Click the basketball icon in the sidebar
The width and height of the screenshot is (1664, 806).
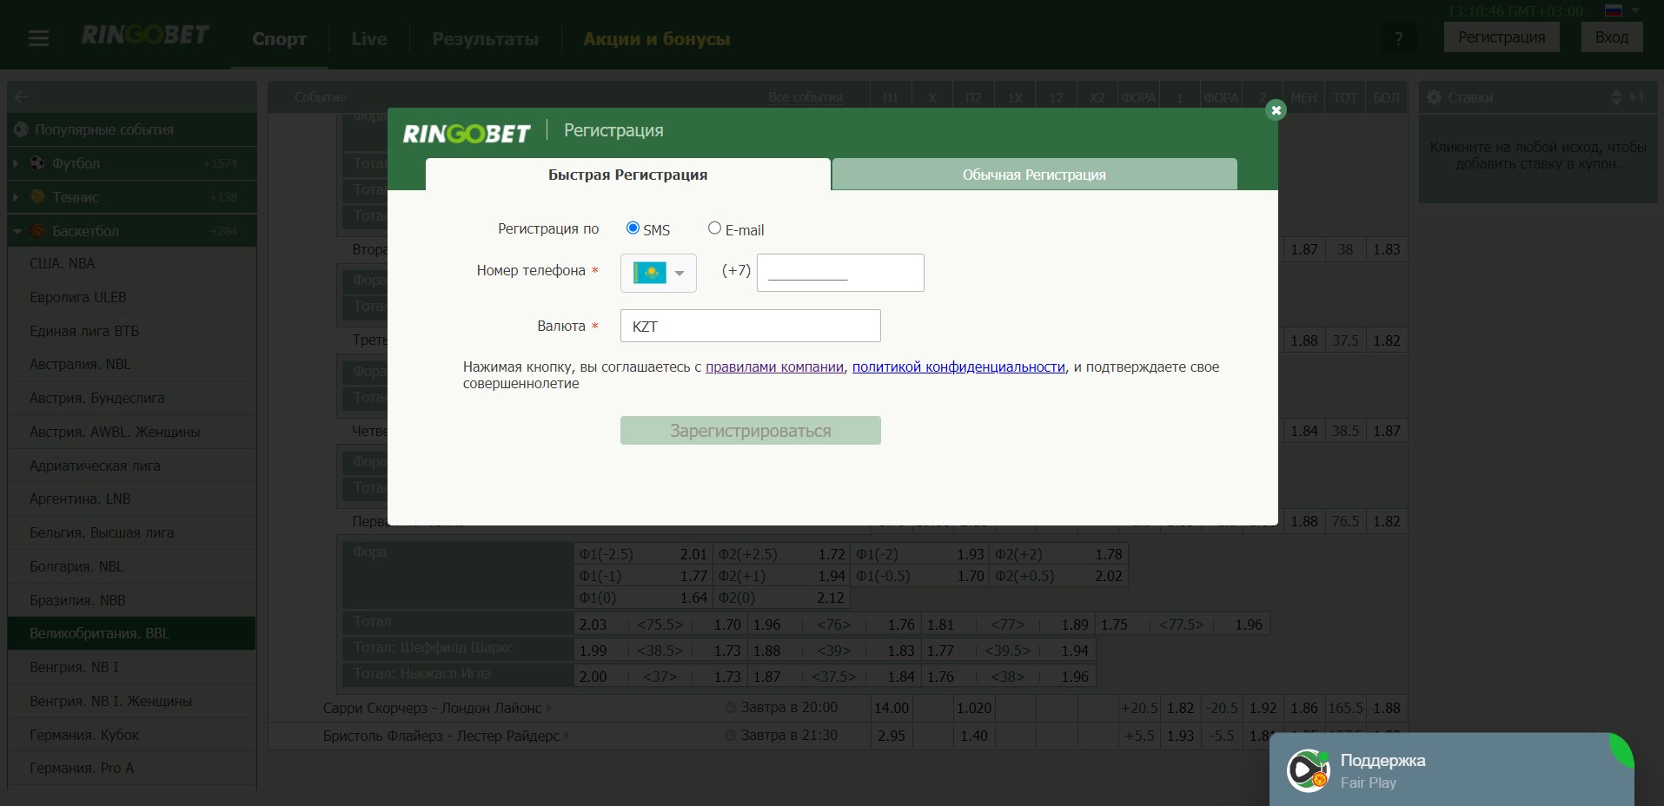[37, 230]
